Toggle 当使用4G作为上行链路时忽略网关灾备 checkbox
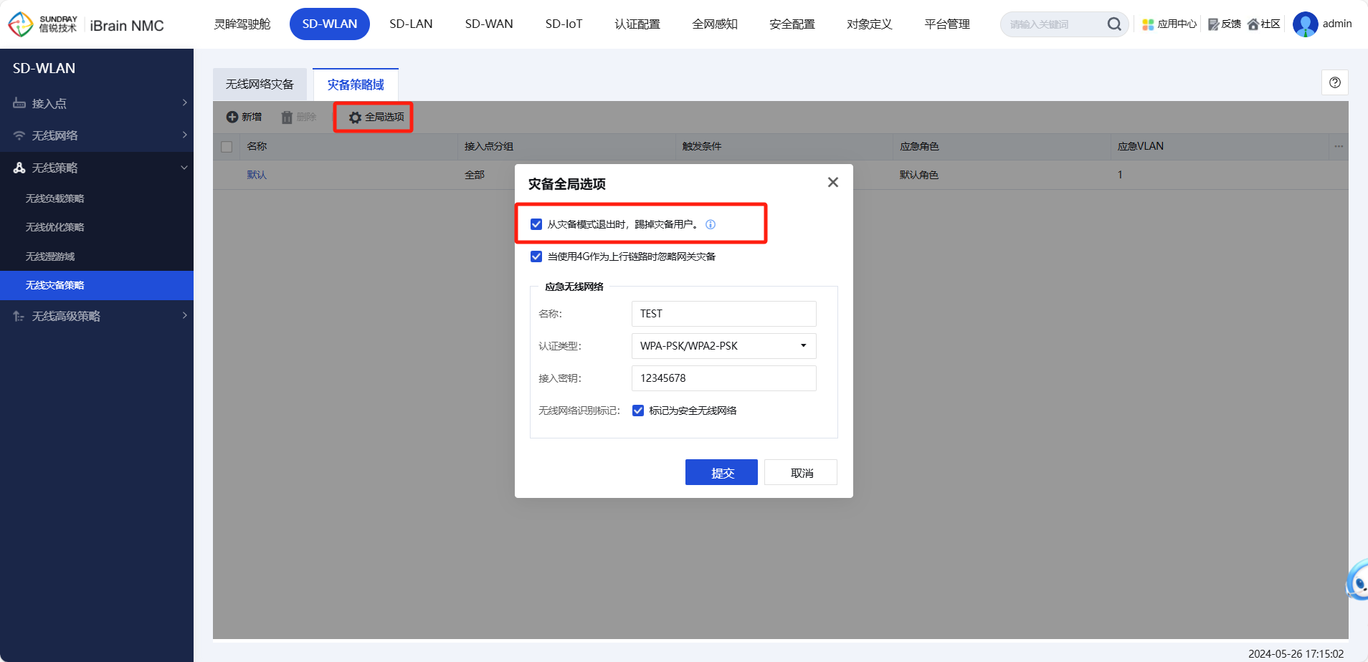This screenshot has height=662, width=1368. [x=536, y=256]
